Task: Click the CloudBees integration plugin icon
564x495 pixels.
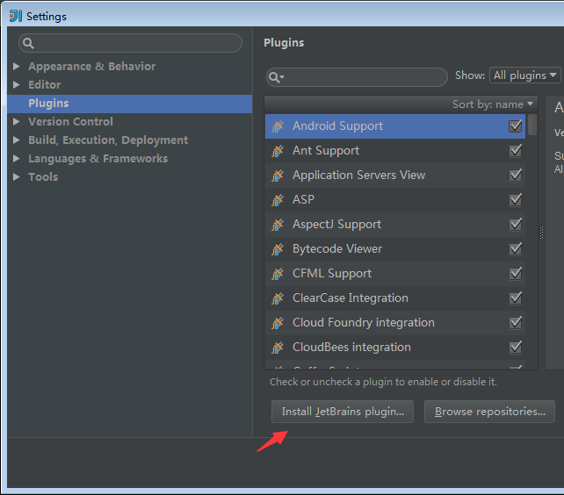Action: 278,348
